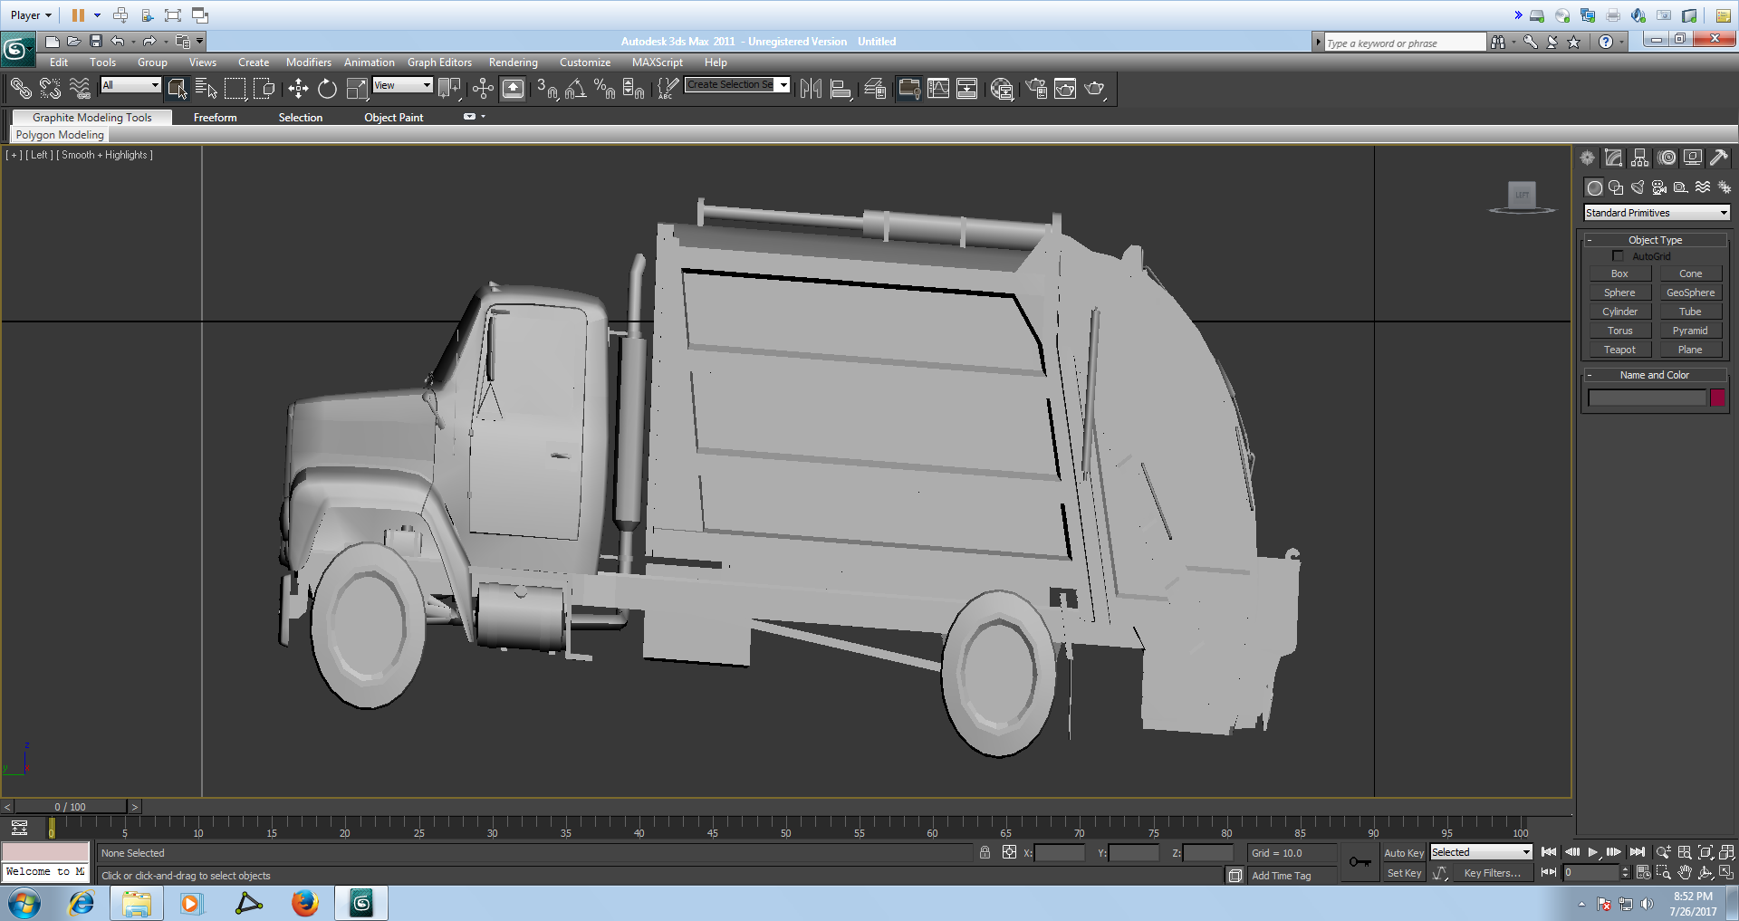Activate the Select and Rotate tool
Viewport: 1739px width, 921px height.
tap(327, 89)
